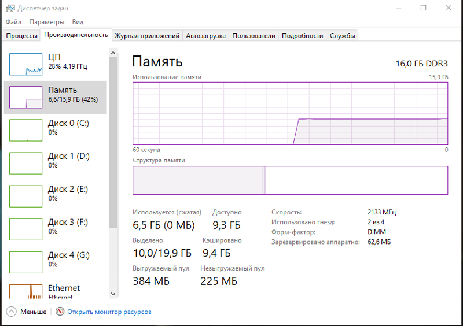Click the Диск 0 (C:) label text
Screen dimensions: 463x326
point(68,123)
